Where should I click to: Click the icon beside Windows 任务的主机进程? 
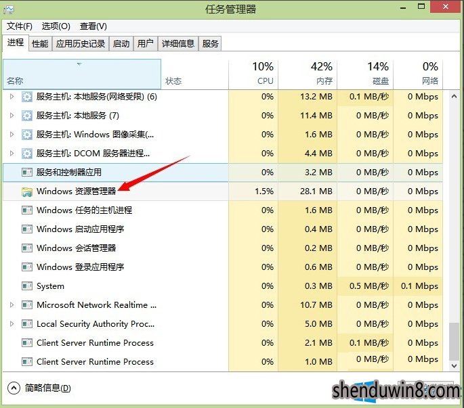[27, 210]
